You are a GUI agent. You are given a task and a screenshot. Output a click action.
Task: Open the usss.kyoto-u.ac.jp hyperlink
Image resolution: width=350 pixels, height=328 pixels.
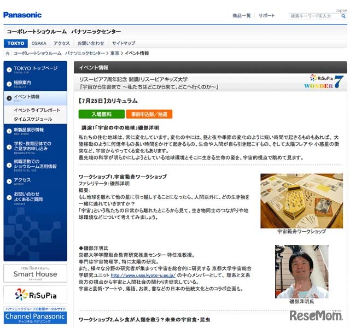click(x=143, y=276)
